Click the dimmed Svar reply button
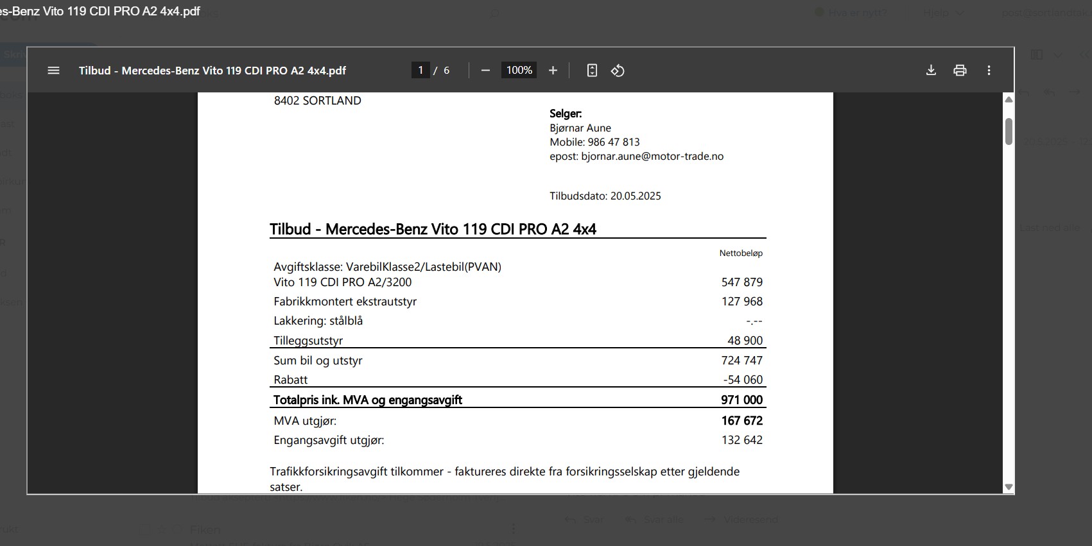This screenshot has width=1092, height=546. pyautogui.click(x=585, y=520)
